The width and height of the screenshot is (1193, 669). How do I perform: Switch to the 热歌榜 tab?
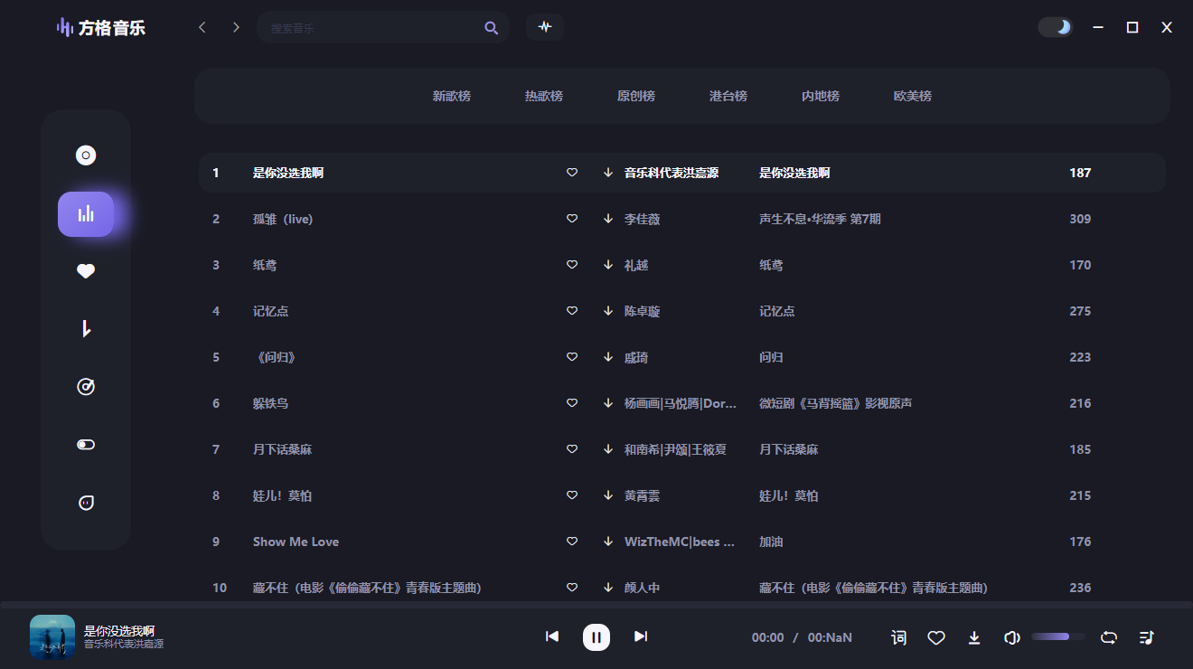(543, 96)
